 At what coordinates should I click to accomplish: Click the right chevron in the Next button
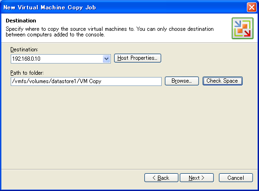(x=203, y=178)
